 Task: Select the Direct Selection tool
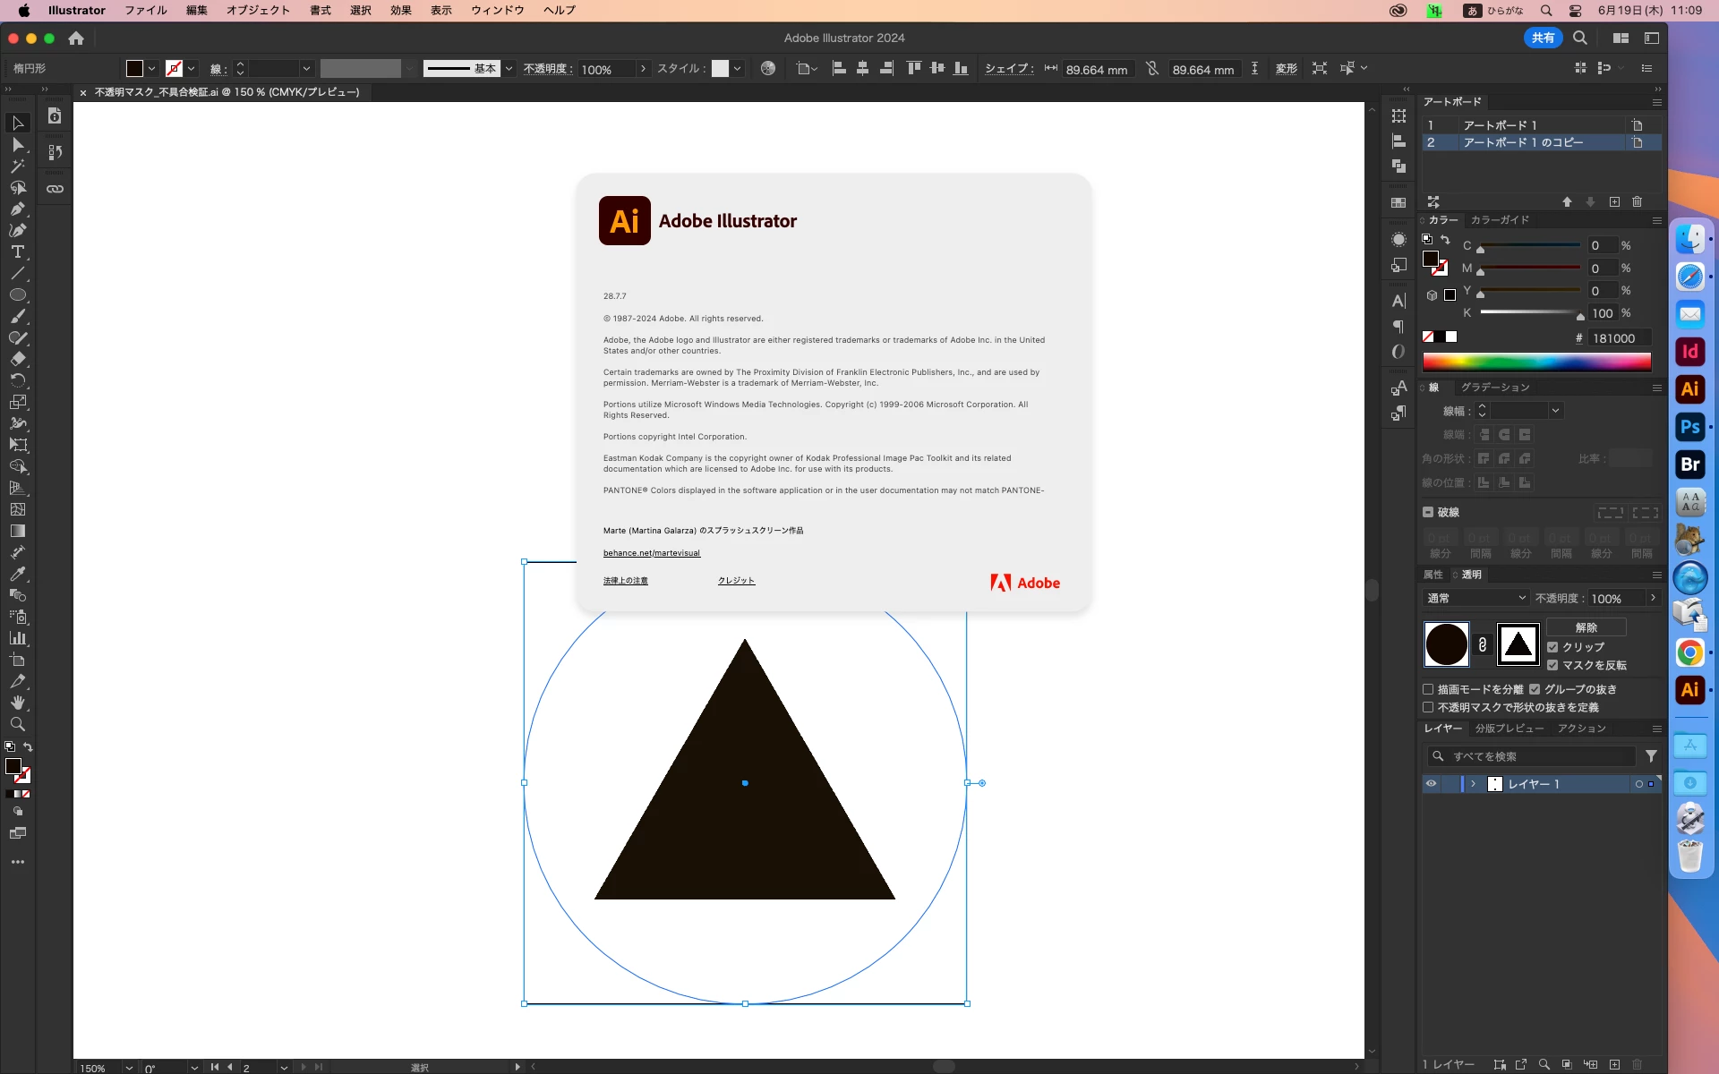(18, 145)
